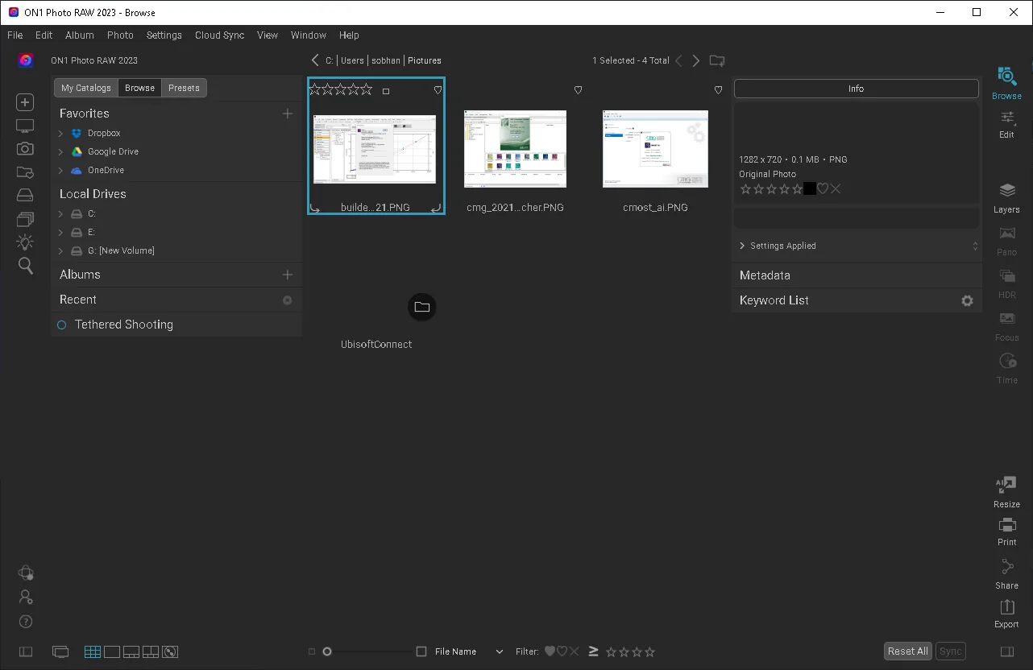The height and width of the screenshot is (670, 1033).
Task: Set color label square on builde...21.PNG thumbnail
Action: click(386, 91)
